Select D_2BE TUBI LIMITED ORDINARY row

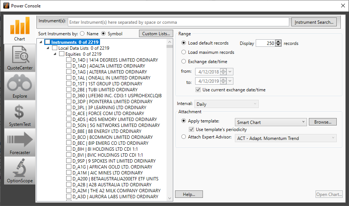pyautogui.click(x=105, y=89)
